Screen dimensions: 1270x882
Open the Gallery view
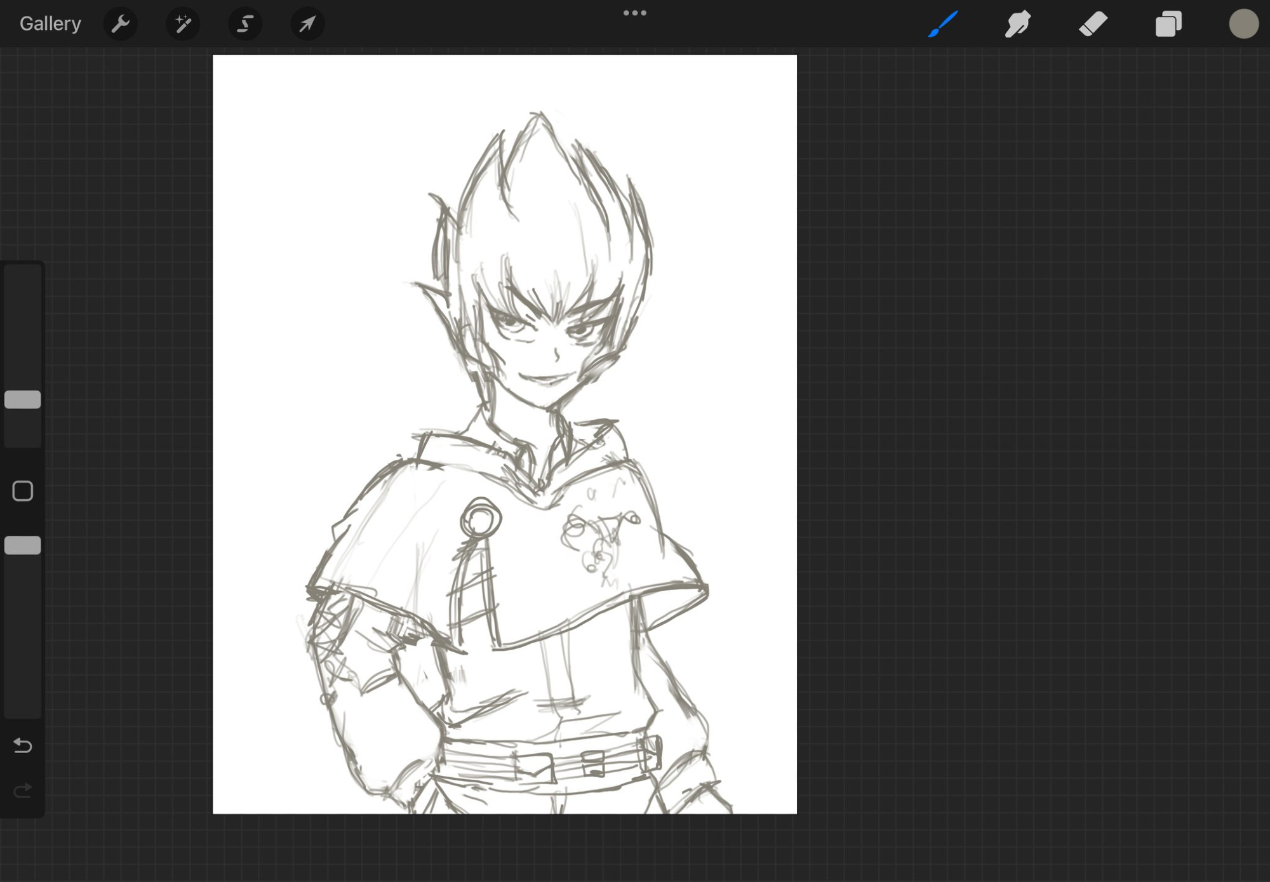[x=50, y=24]
